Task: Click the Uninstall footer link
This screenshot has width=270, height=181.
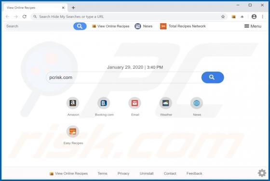Action: [x=147, y=173]
